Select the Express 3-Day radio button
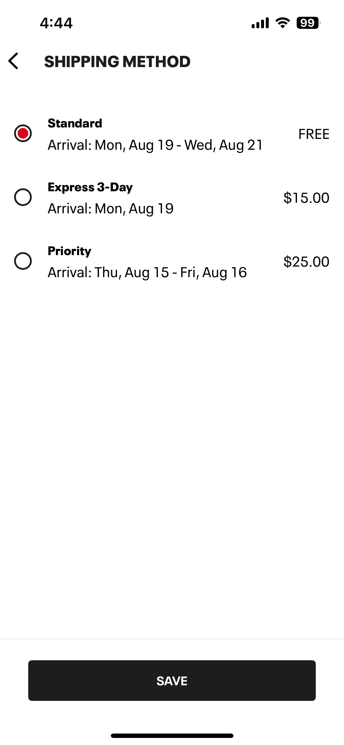Image resolution: width=344 pixels, height=745 pixels. (23, 197)
